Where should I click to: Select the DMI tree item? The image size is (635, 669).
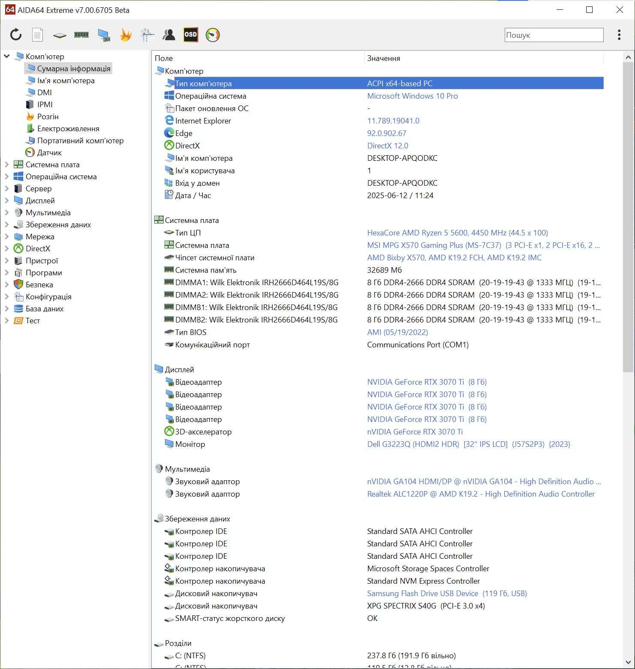45,92
